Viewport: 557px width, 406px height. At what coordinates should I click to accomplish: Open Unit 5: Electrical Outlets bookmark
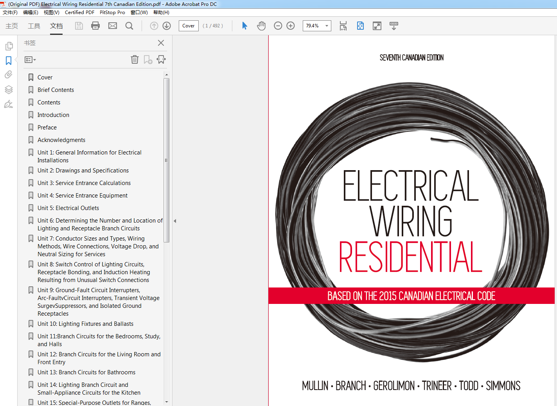click(68, 208)
